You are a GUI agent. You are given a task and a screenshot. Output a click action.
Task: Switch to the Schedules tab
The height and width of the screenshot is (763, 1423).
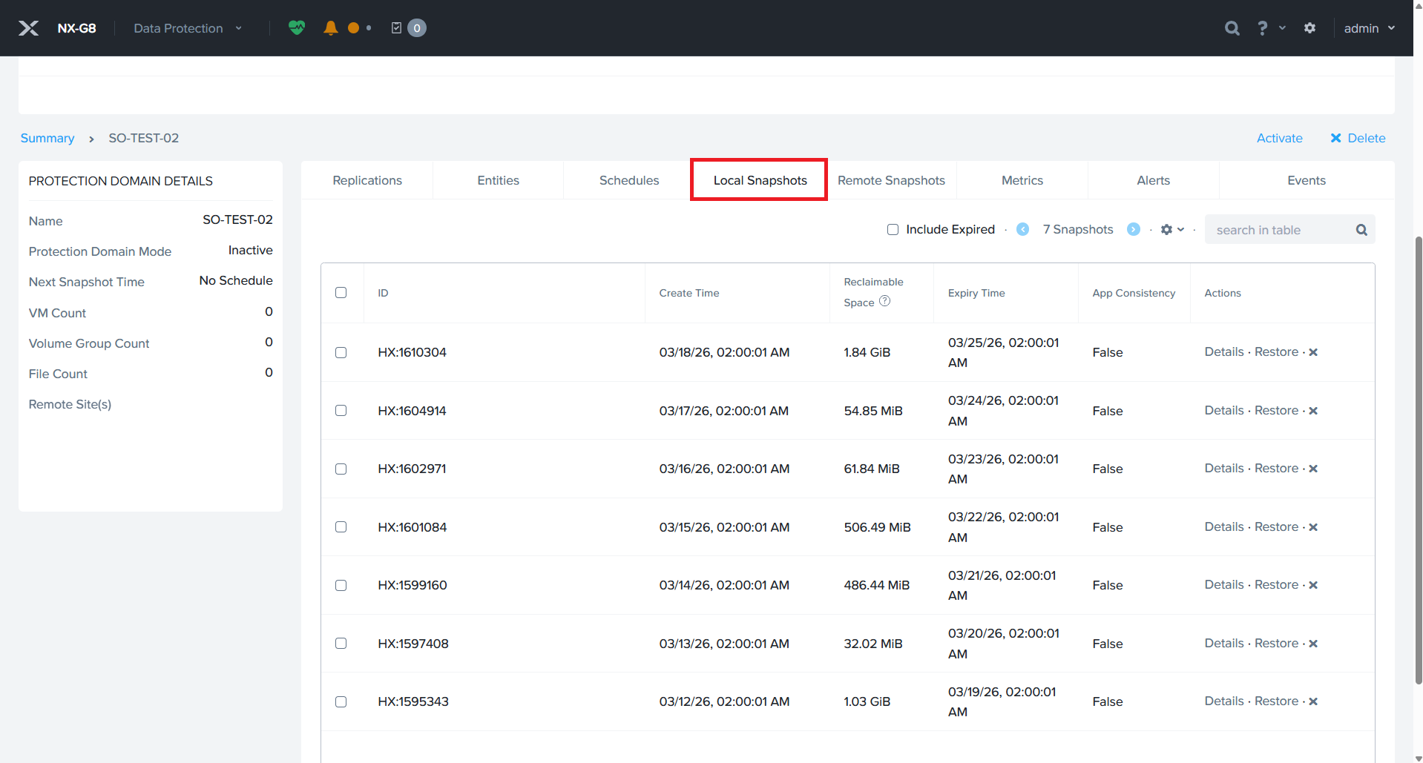click(628, 180)
